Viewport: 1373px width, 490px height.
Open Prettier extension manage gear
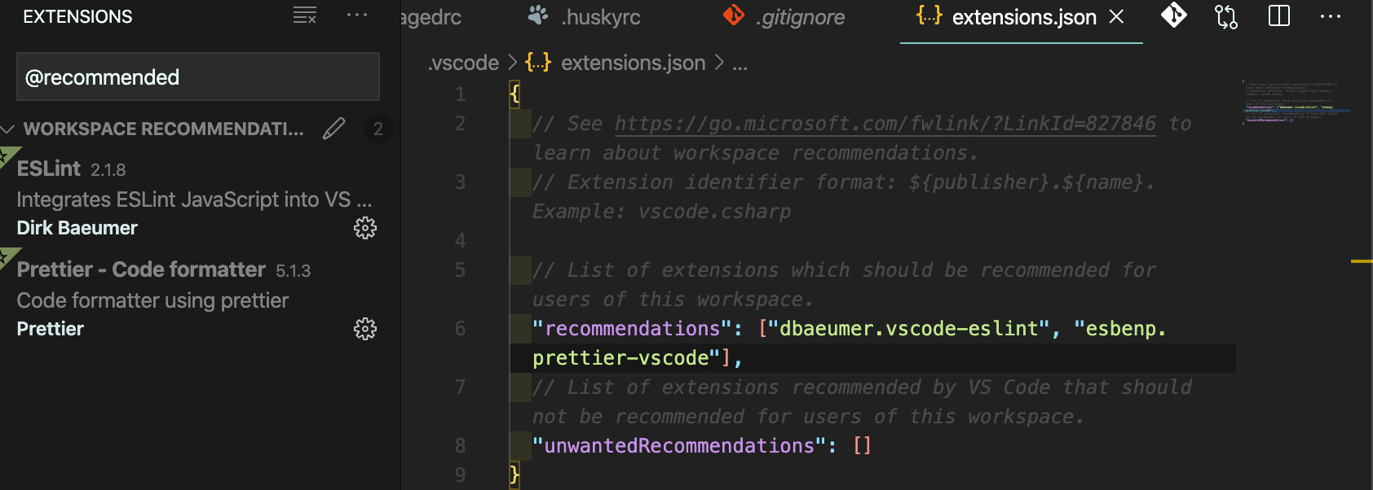coord(365,329)
